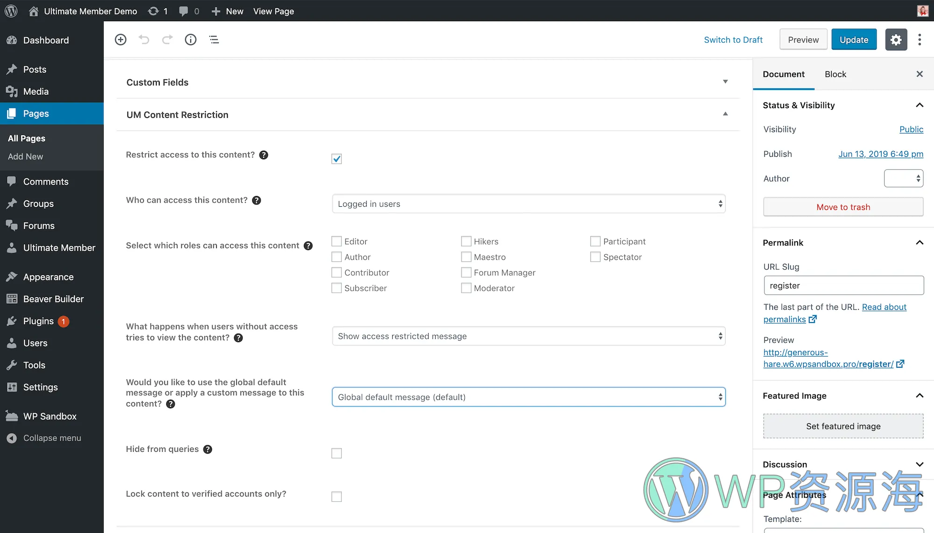Uncheck Restrict access to this content
This screenshot has width=934, height=533.
tap(336, 159)
